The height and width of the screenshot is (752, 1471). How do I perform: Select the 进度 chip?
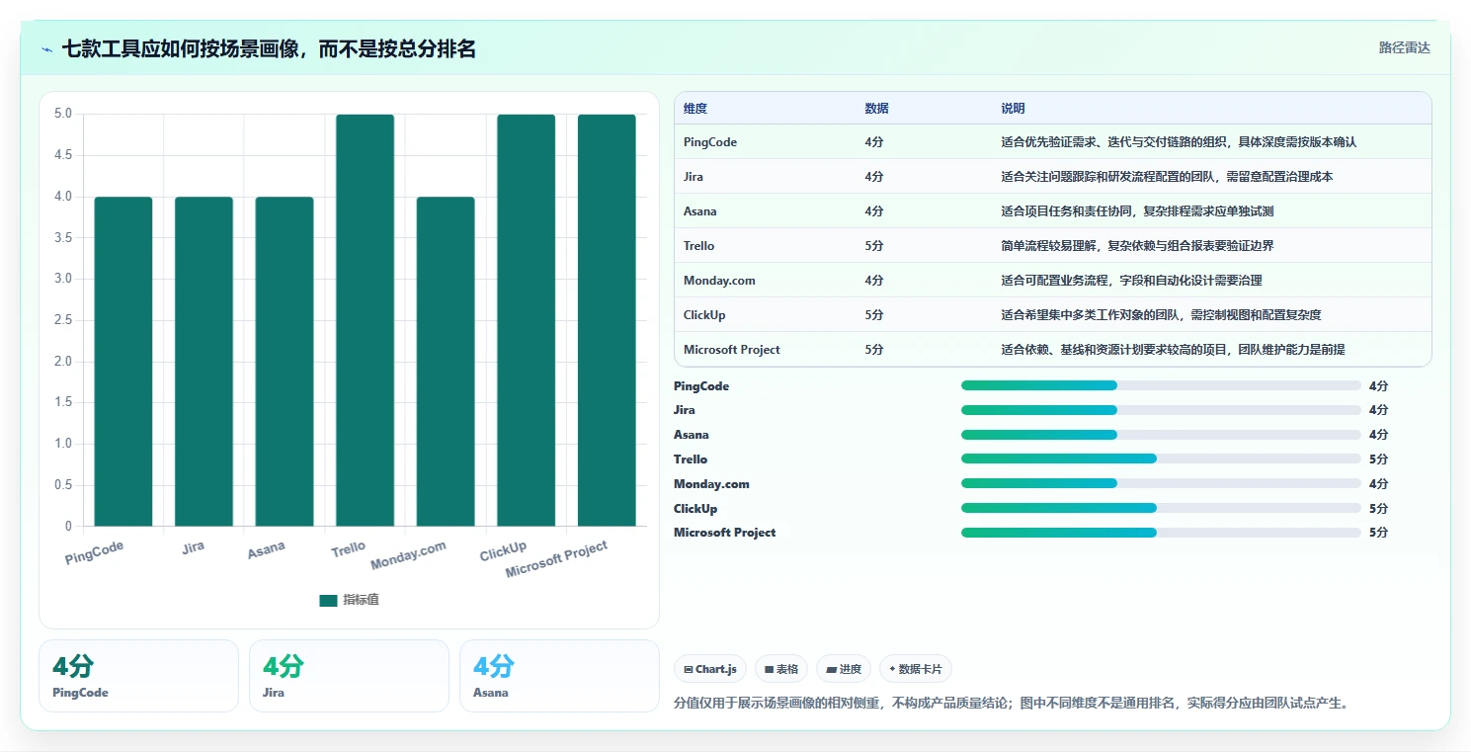coord(844,669)
